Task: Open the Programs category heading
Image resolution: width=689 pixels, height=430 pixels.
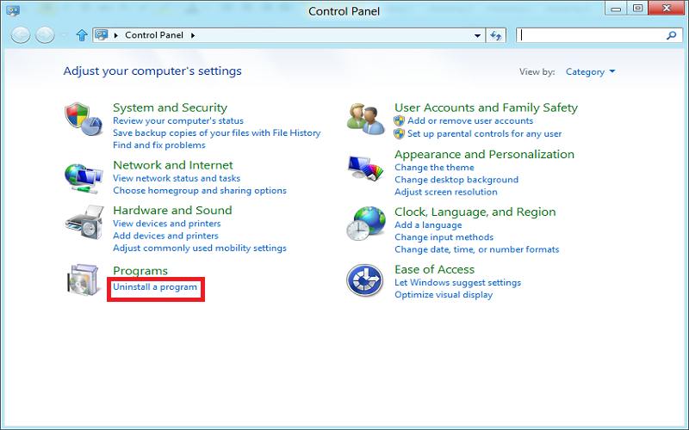Action: 140,271
